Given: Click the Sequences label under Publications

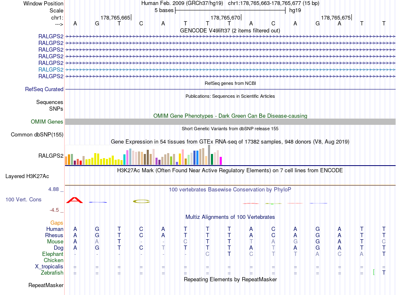Looking at the screenshot, I should [50, 102].
